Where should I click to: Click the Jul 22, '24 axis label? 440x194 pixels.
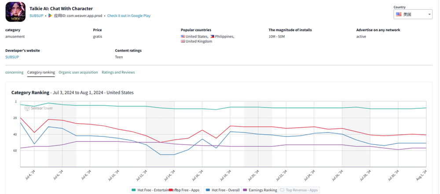281,175
